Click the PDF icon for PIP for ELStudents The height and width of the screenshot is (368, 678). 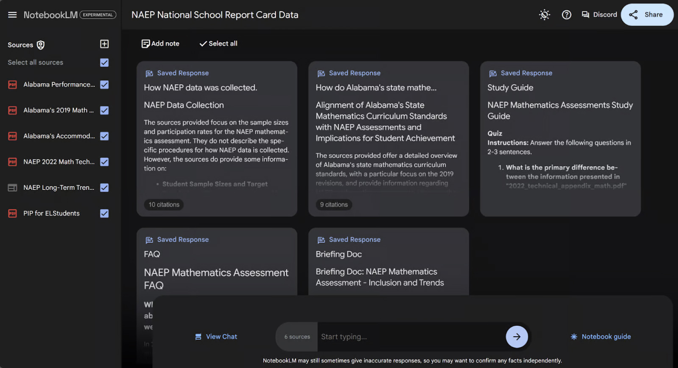point(12,213)
